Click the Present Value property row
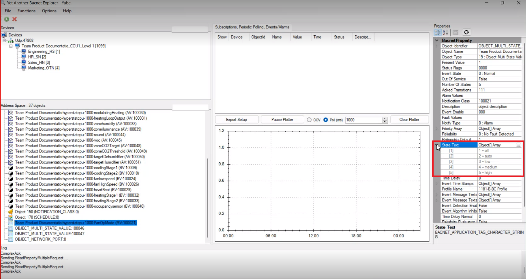Viewport: 526px width, 280px height. pyautogui.click(x=481, y=63)
